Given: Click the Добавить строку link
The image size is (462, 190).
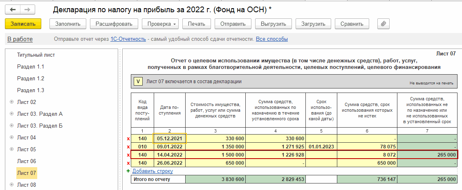Looking at the screenshot, I should tap(153, 171).
